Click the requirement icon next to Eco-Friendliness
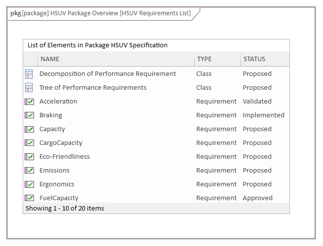The height and width of the screenshot is (246, 323). [x=29, y=157]
